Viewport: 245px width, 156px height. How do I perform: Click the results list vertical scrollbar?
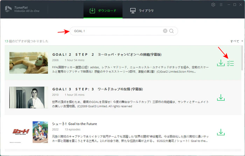click(242, 58)
